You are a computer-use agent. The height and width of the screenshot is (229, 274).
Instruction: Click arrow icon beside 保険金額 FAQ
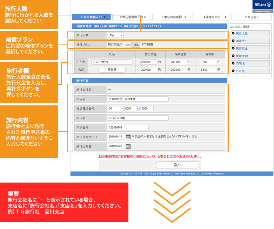pos(233,56)
